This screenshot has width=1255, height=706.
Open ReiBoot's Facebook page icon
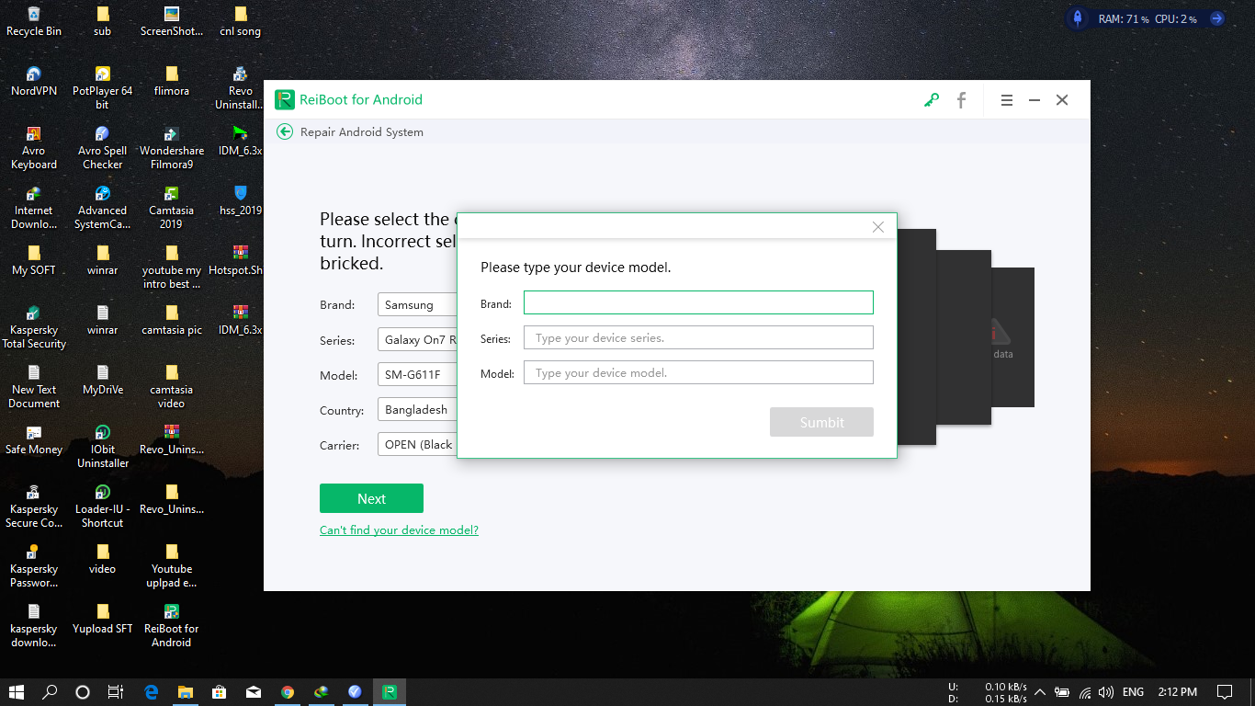click(961, 100)
